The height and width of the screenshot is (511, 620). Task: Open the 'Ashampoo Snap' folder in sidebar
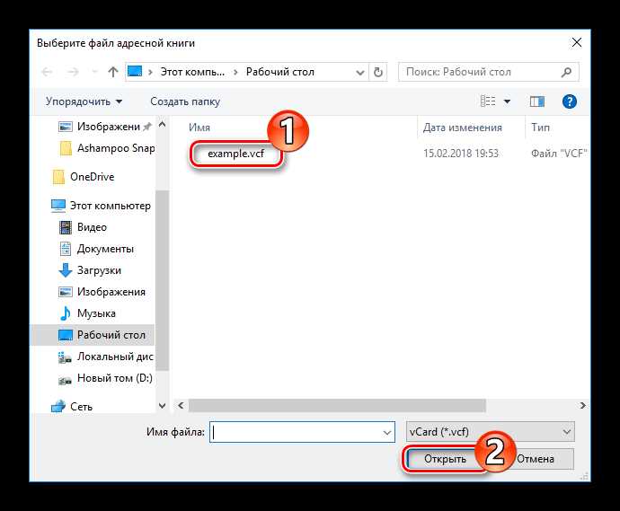click(x=107, y=148)
